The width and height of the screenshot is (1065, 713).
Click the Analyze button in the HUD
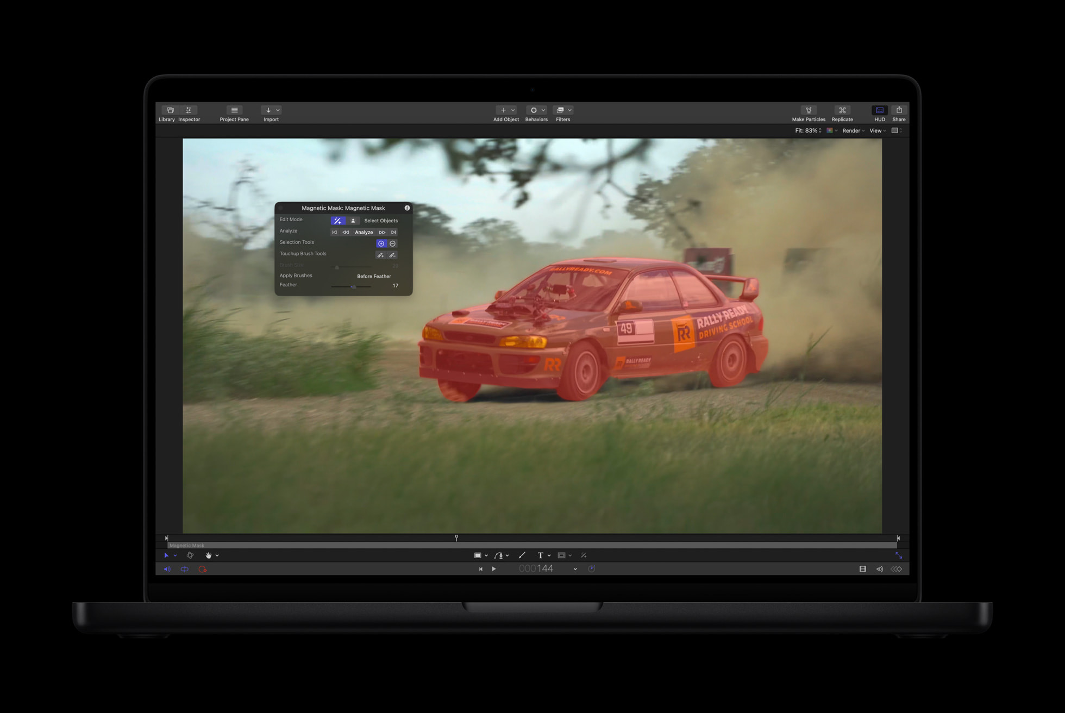(364, 232)
